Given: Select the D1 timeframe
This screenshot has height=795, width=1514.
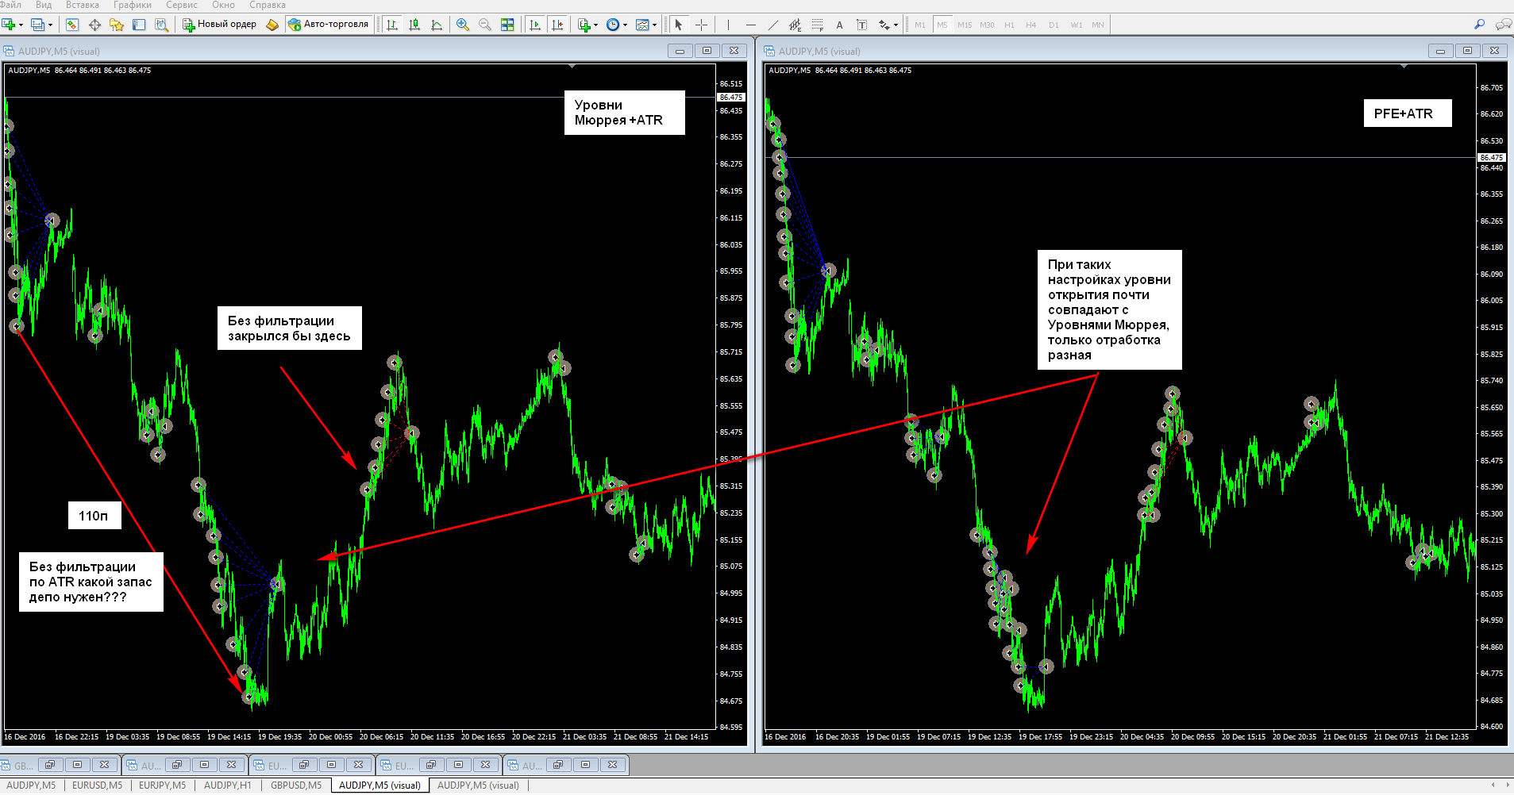Looking at the screenshot, I should (x=1054, y=25).
